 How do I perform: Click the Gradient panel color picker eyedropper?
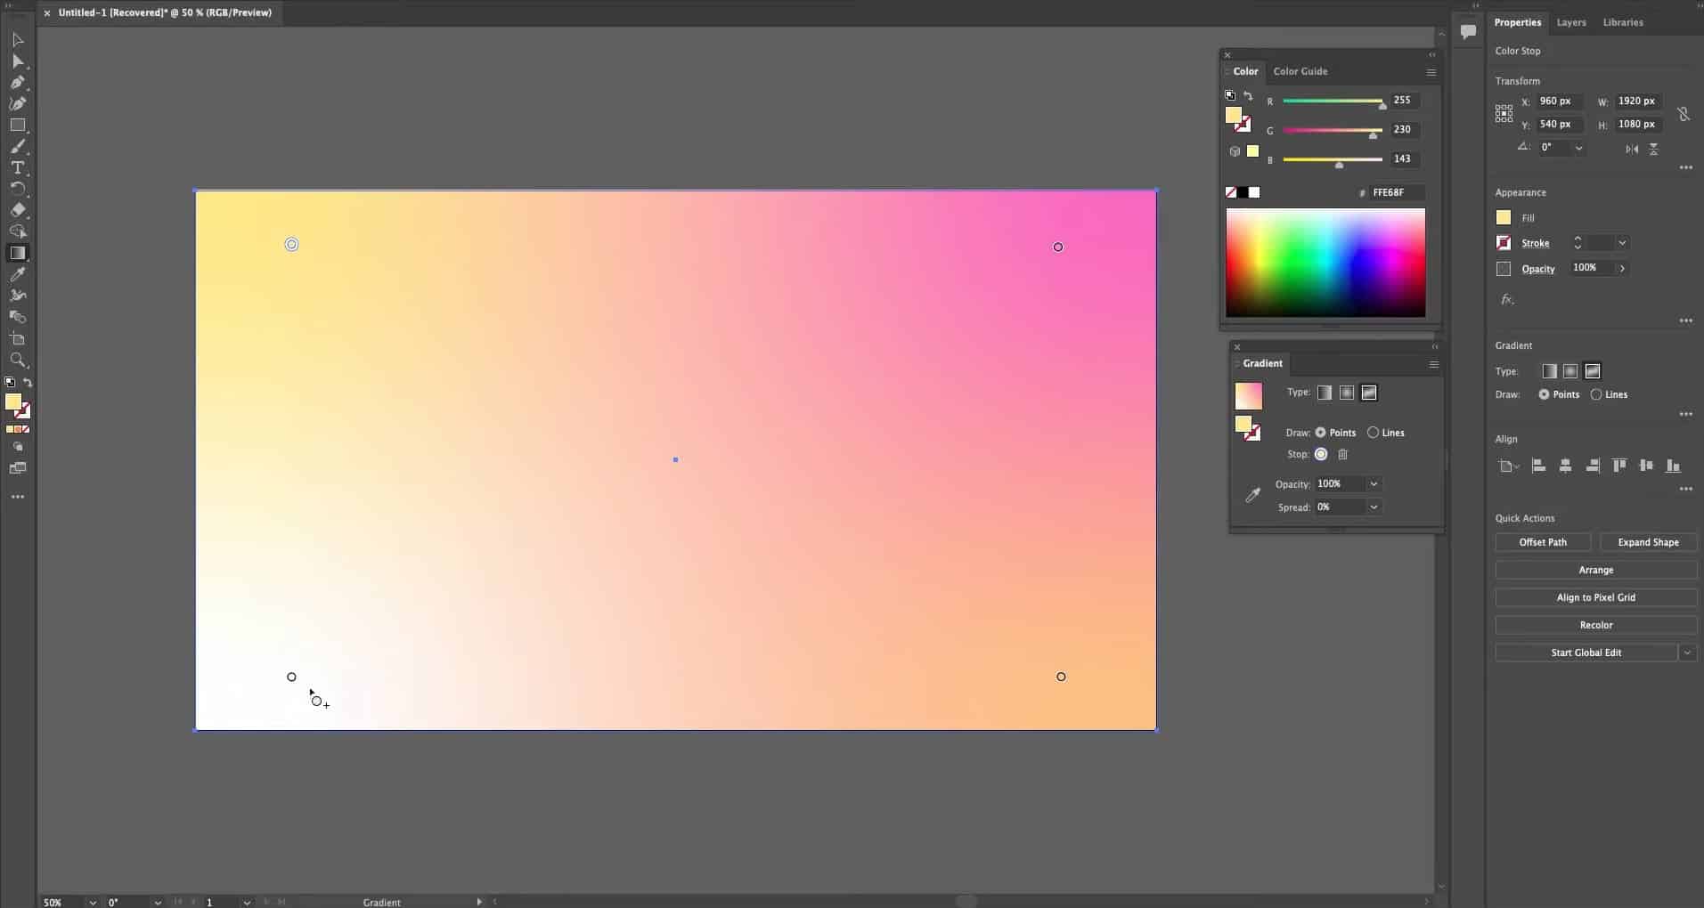point(1252,496)
